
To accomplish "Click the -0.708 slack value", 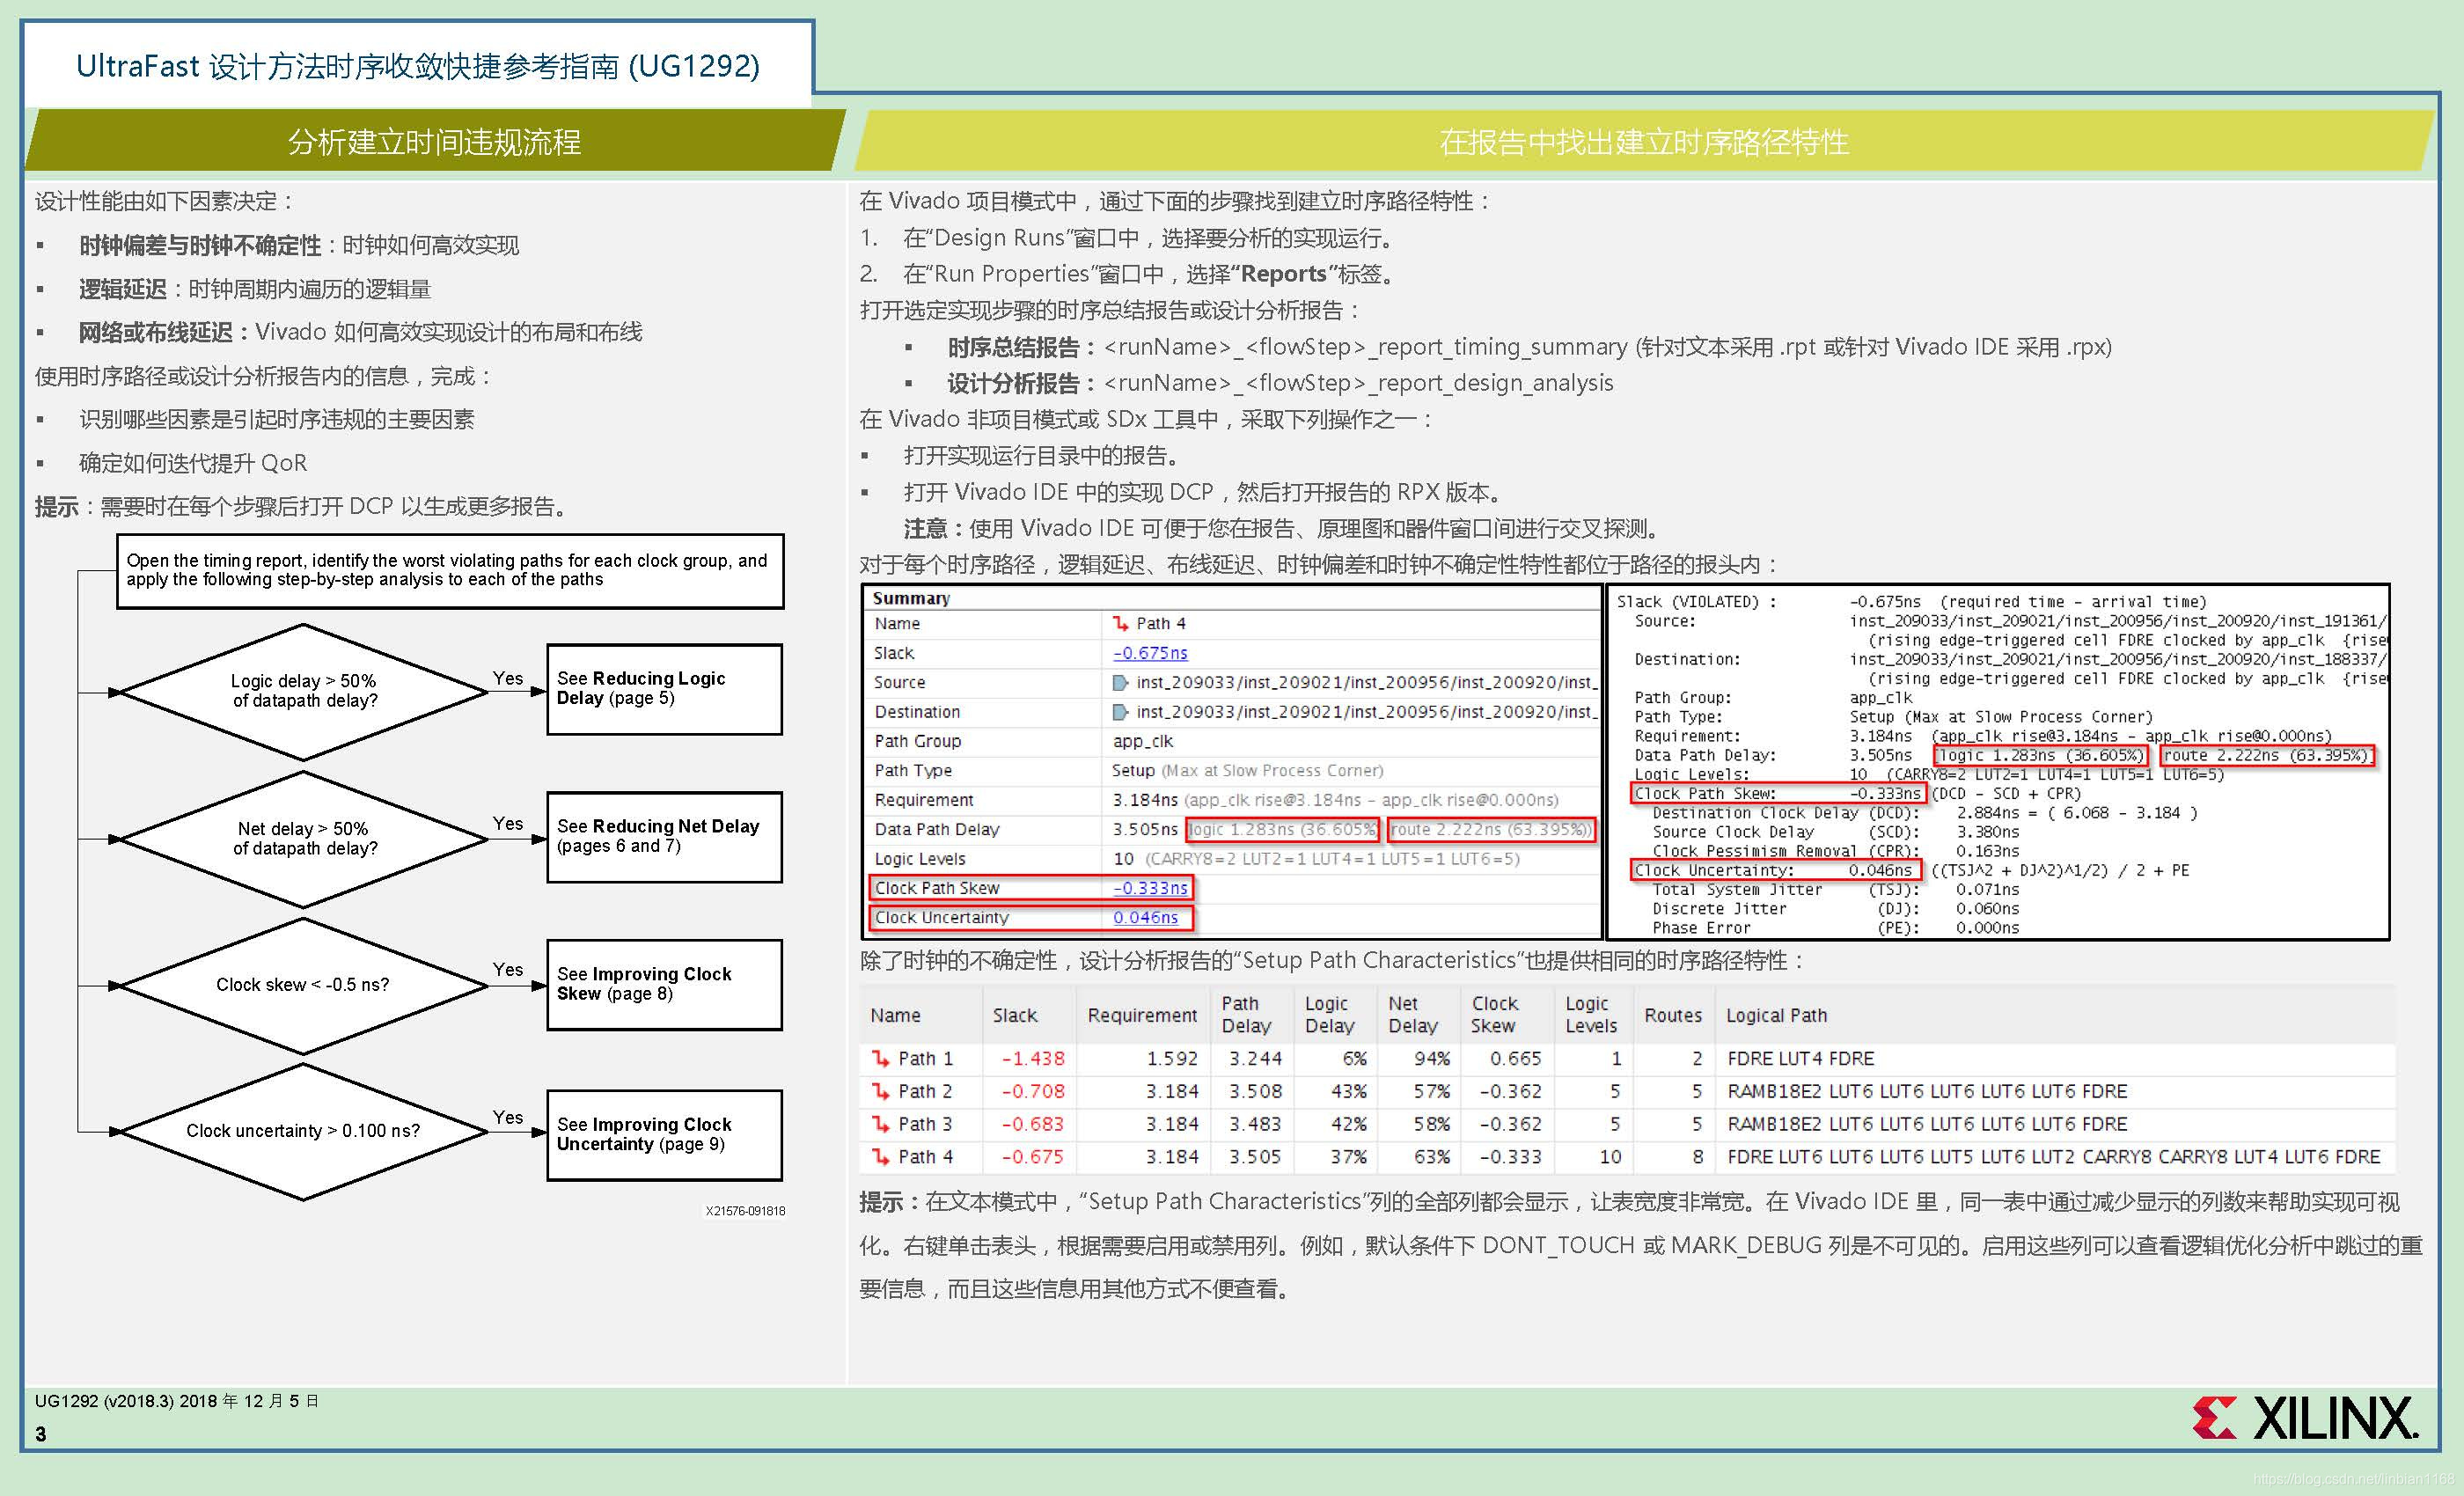I will 1033,1091.
